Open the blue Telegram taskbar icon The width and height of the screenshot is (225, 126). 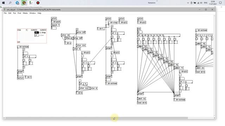coord(17,3)
